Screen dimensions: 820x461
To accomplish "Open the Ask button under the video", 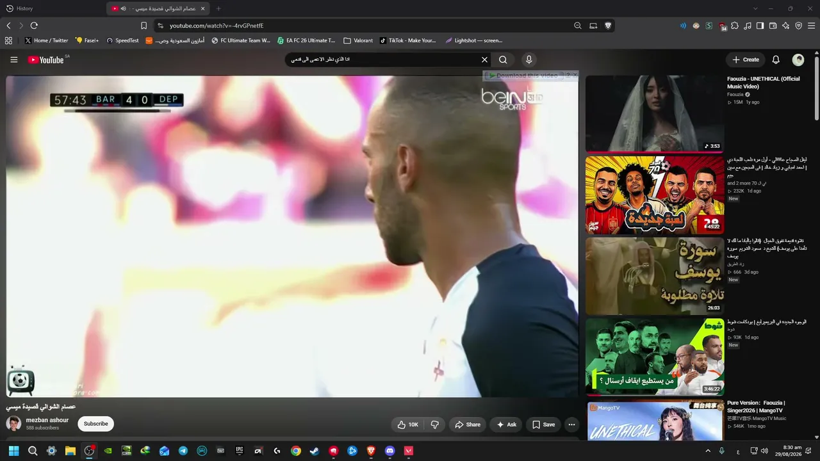I will tap(506, 425).
